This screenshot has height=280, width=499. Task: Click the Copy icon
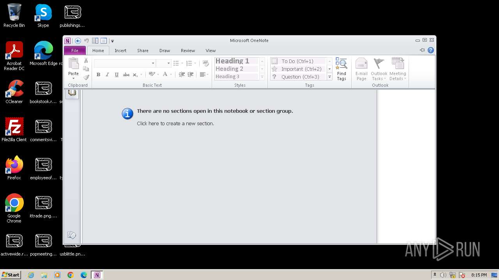coord(86,69)
